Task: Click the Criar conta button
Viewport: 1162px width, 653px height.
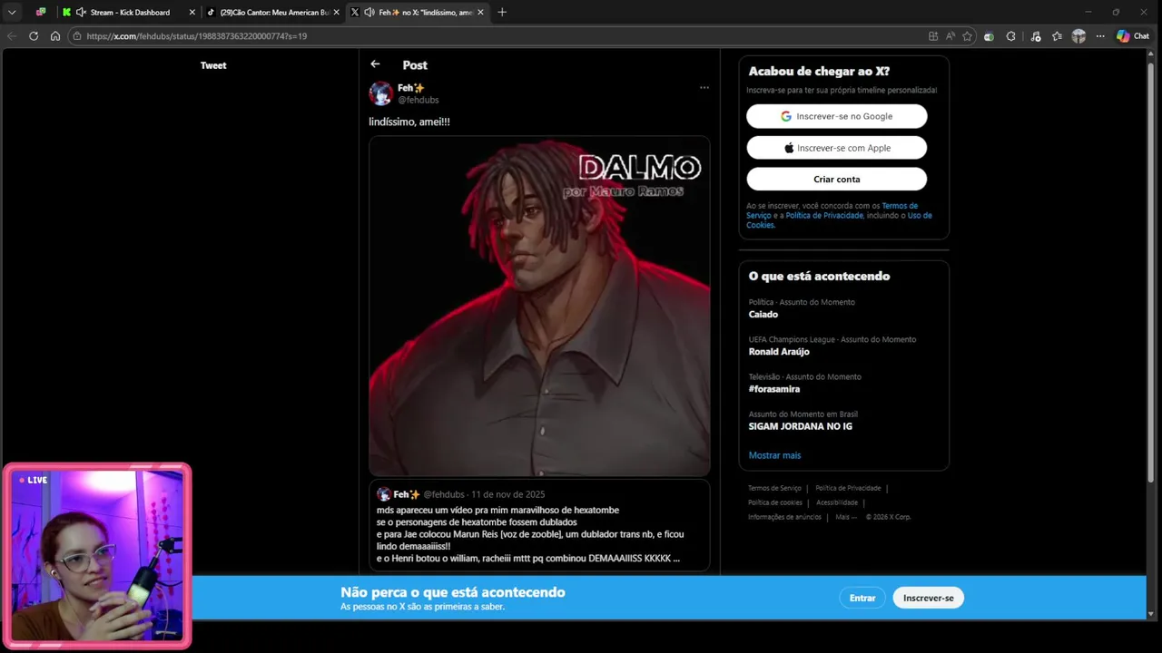Action: point(836,179)
